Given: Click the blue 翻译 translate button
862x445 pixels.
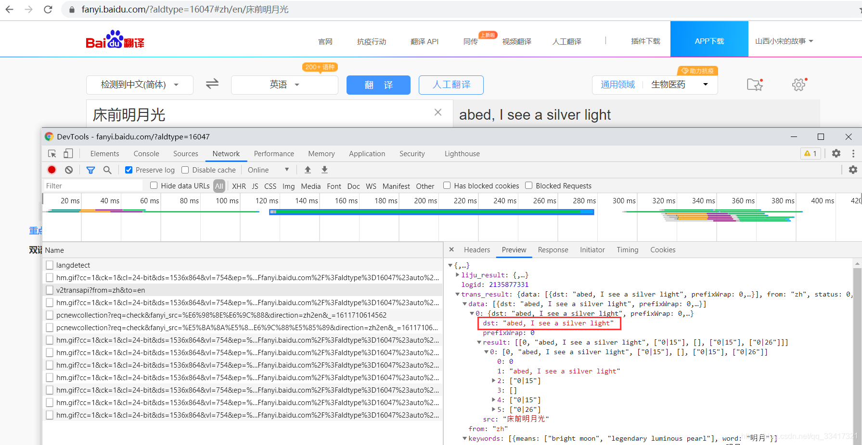Looking at the screenshot, I should tap(378, 85).
